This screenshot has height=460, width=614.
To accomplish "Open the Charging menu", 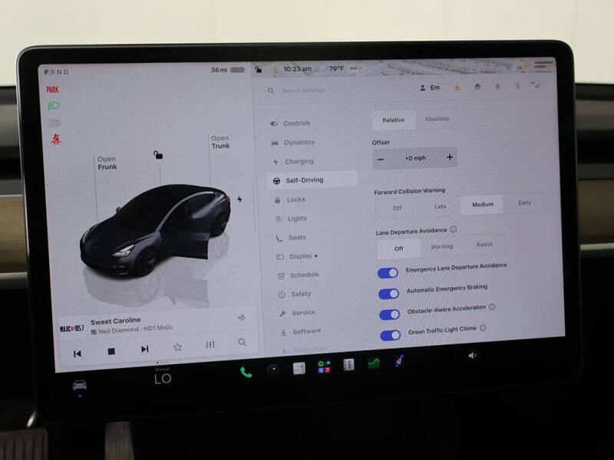I will (x=293, y=161).
